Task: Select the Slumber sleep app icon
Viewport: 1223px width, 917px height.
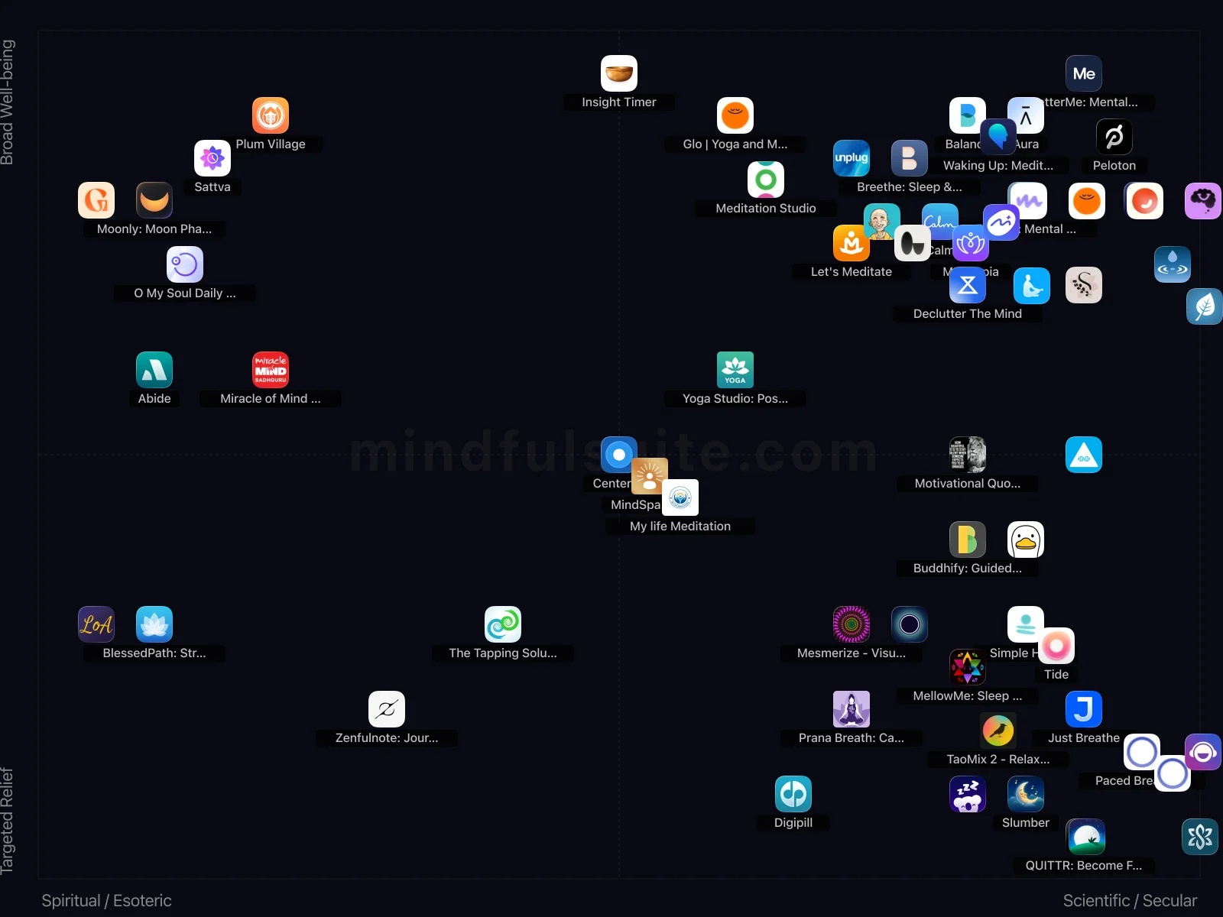Action: pos(1026,794)
